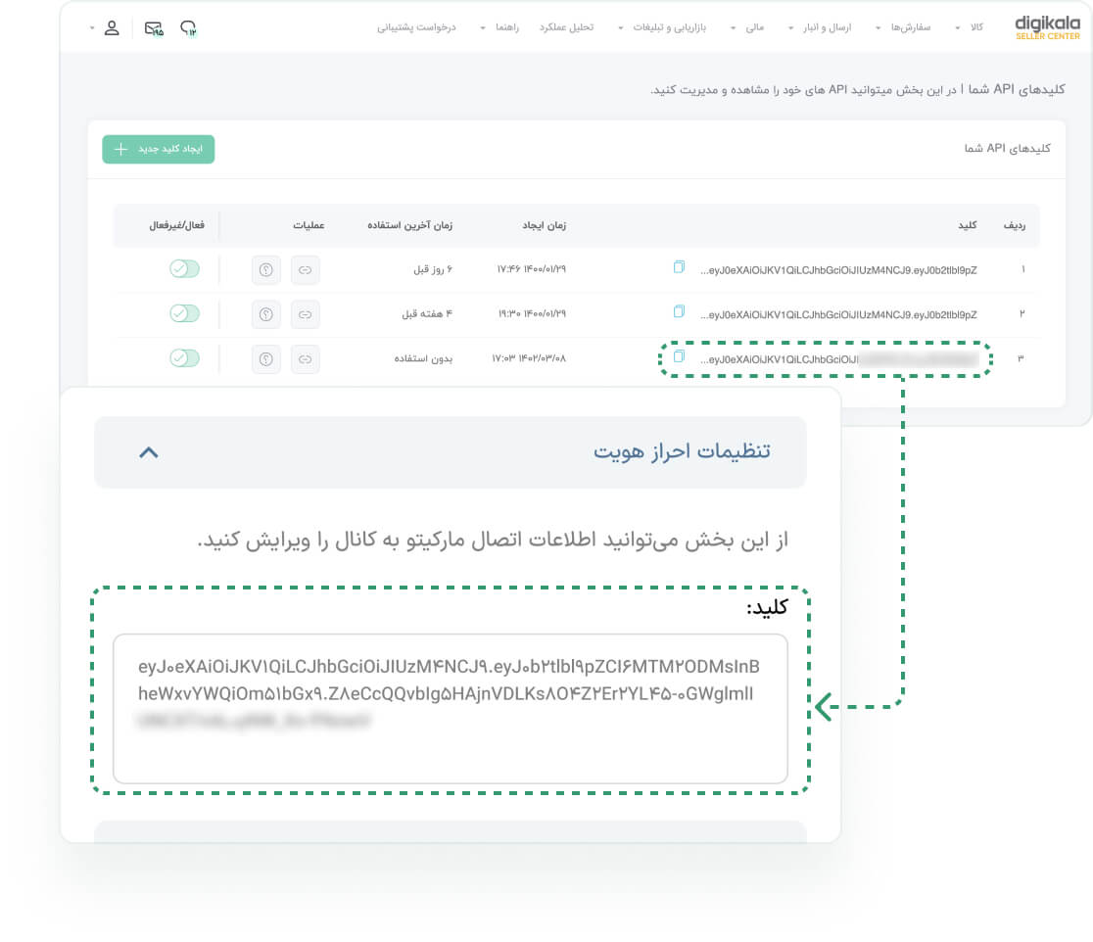This screenshot has width=1093, height=942.
Task: Click the ایجاد کلید جدید button
Action: 159,149
